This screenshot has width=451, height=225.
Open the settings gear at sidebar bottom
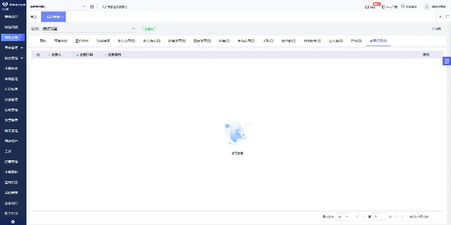point(13,222)
